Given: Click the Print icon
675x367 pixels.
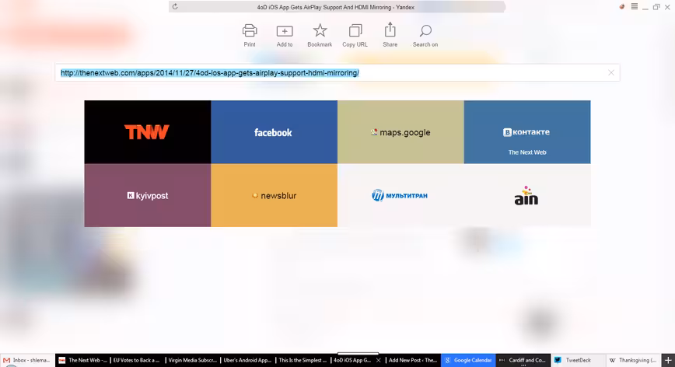Looking at the screenshot, I should click(250, 30).
